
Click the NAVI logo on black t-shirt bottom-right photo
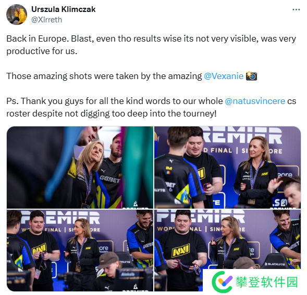point(181,250)
